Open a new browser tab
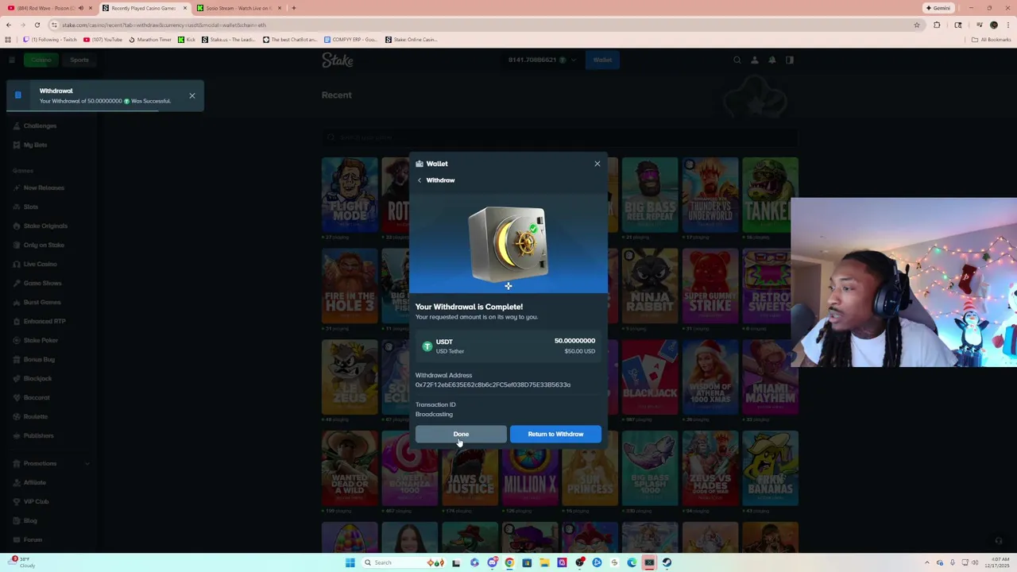The height and width of the screenshot is (572, 1017). (x=293, y=8)
